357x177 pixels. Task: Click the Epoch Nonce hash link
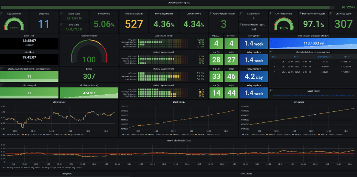pyautogui.click(x=313, y=96)
